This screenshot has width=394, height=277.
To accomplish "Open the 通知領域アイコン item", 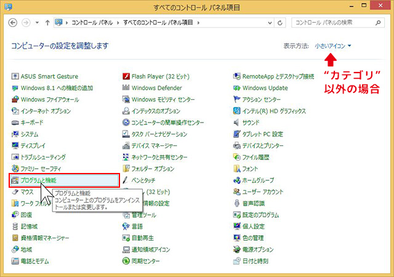I will pyautogui.click(x=151, y=249).
